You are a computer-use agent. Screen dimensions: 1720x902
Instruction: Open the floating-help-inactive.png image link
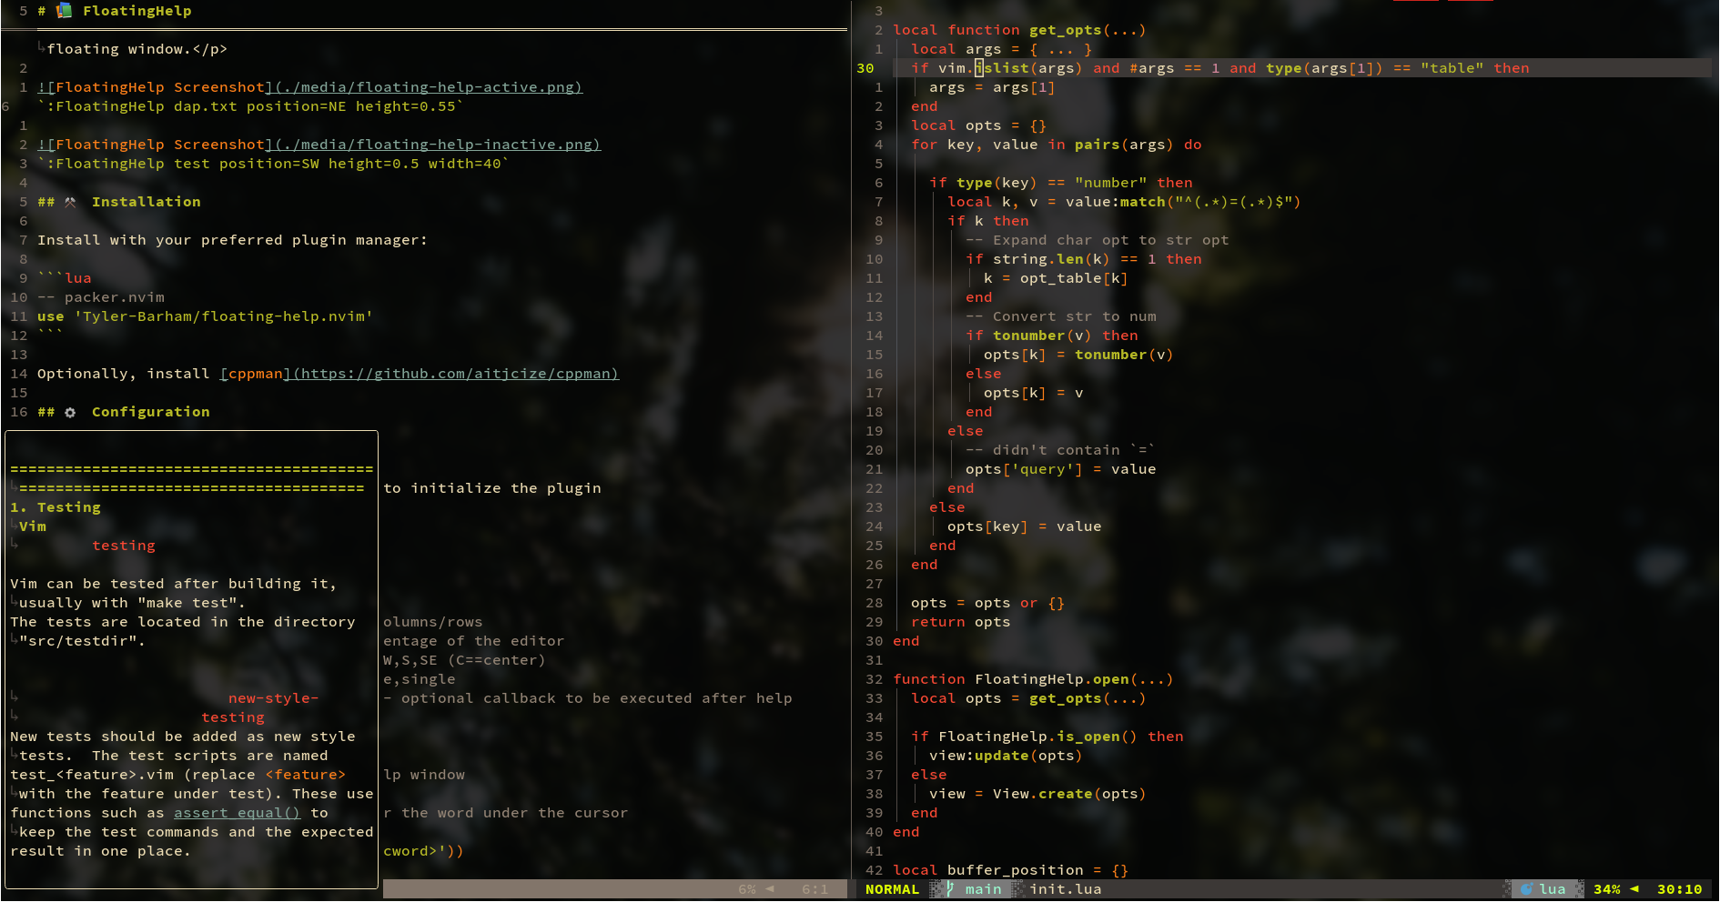coord(319,145)
